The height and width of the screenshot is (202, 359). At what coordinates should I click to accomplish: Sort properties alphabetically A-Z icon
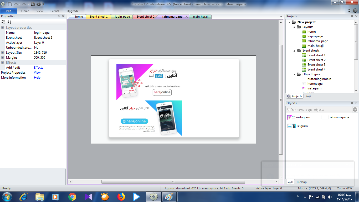(x=9, y=22)
